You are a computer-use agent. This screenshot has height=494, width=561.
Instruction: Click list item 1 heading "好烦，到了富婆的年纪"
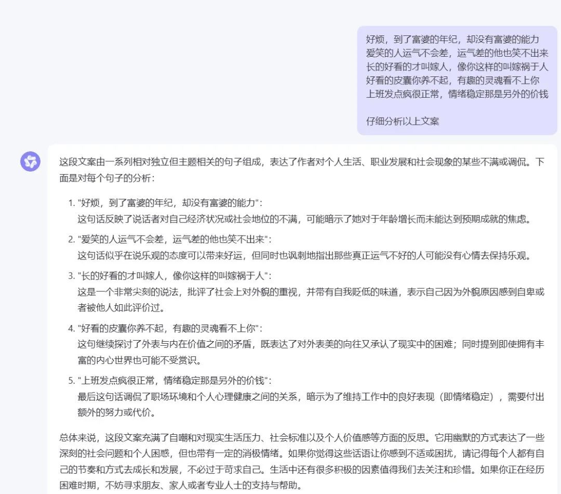pyautogui.click(x=170, y=203)
